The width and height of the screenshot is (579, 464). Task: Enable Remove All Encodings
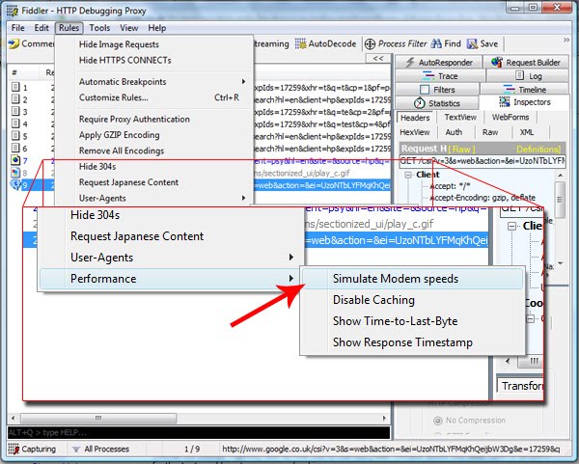point(154,151)
